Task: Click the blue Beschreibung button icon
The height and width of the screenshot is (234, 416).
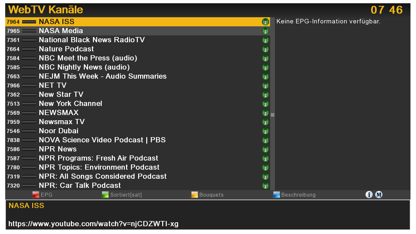Action: [277, 195]
